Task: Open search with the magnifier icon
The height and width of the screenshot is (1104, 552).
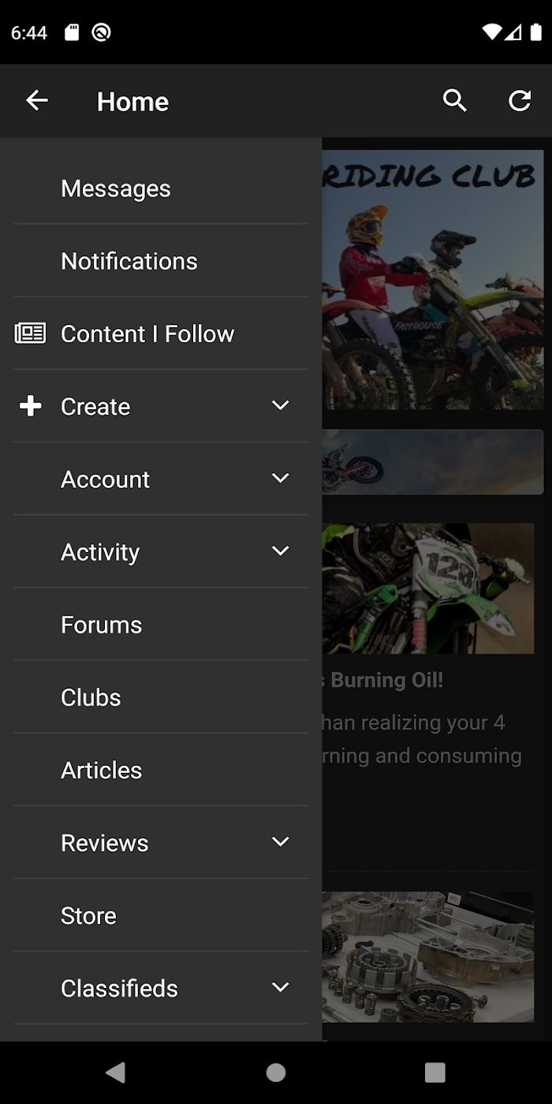Action: point(455,101)
